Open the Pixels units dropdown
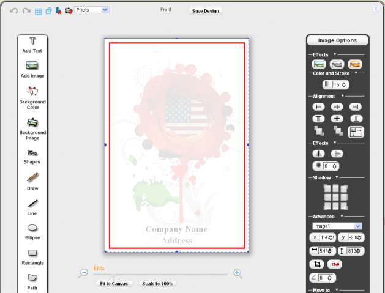This screenshot has width=385, height=293. 92,10
